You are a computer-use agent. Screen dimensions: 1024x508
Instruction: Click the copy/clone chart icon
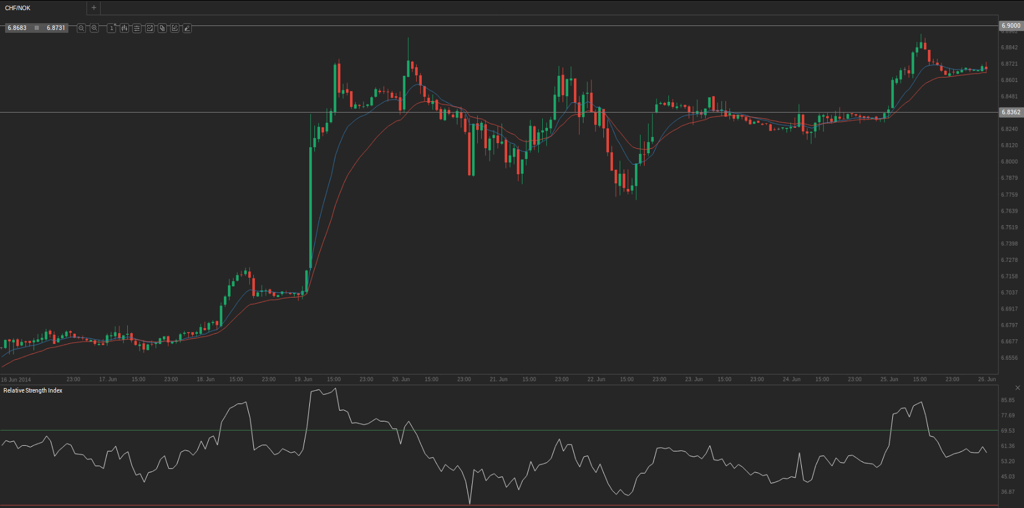tap(162, 28)
